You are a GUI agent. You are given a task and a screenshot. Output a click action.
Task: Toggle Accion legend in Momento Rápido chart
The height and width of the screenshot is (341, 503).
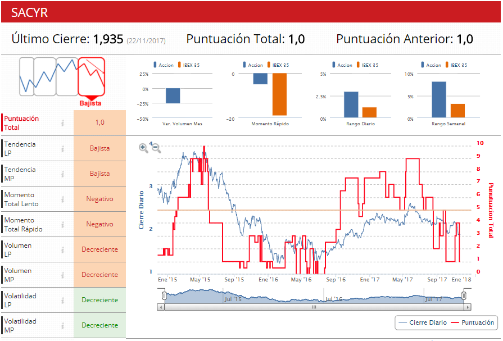click(x=253, y=65)
